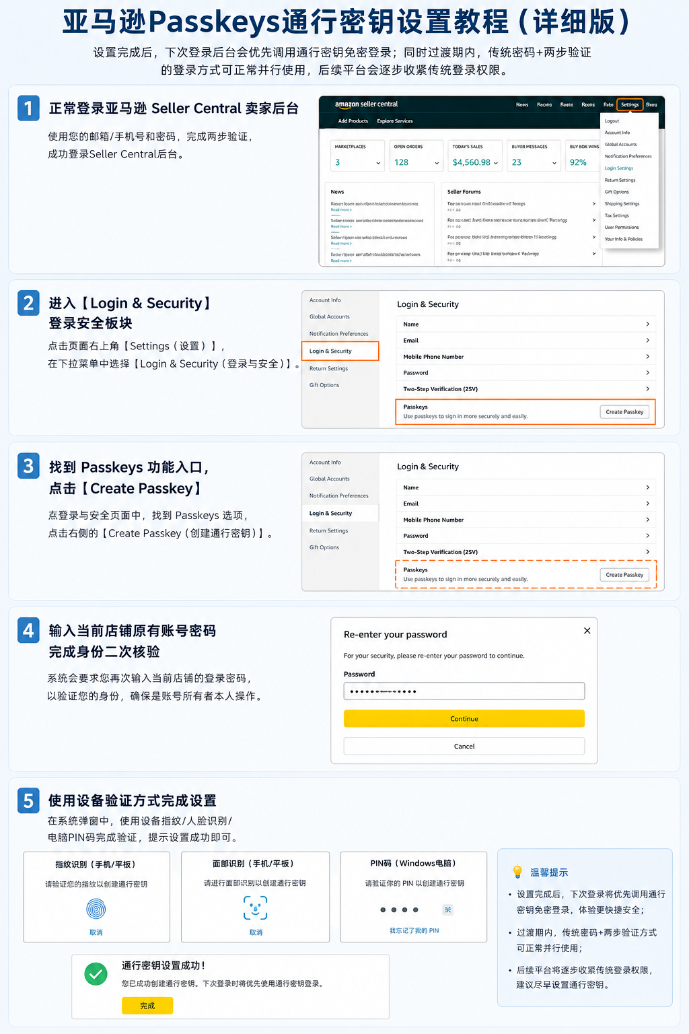The image size is (689, 1034).
Task: Open the Settings menu in top navigation
Action: [x=630, y=104]
